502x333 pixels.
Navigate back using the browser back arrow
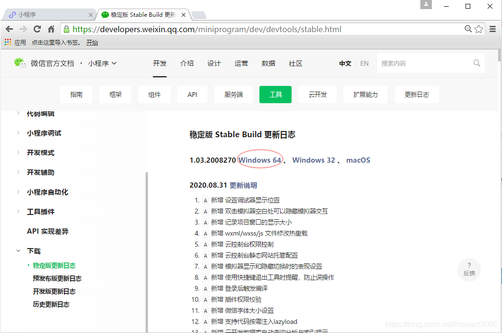point(10,29)
